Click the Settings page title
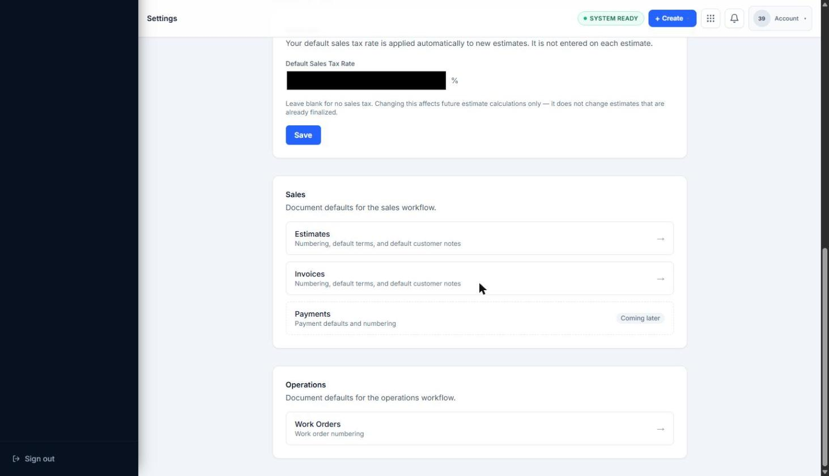The image size is (829, 476). point(162,19)
